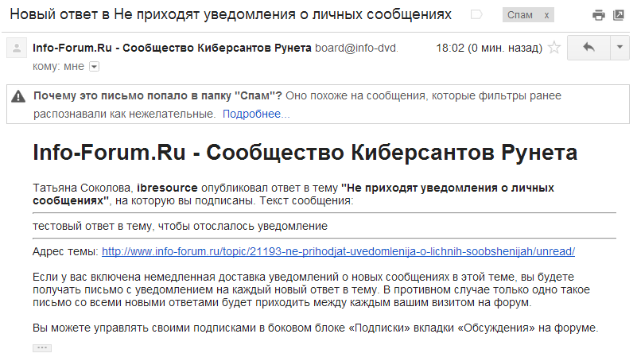Toggle the importance marker beside the subject
Viewport: 637px width, 361px height.
[x=476, y=15]
